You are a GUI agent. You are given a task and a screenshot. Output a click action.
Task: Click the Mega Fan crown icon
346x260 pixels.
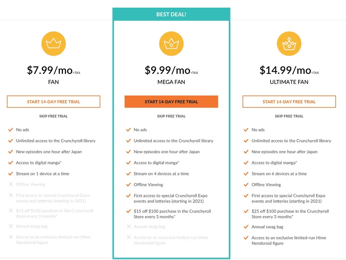pyautogui.click(x=171, y=43)
